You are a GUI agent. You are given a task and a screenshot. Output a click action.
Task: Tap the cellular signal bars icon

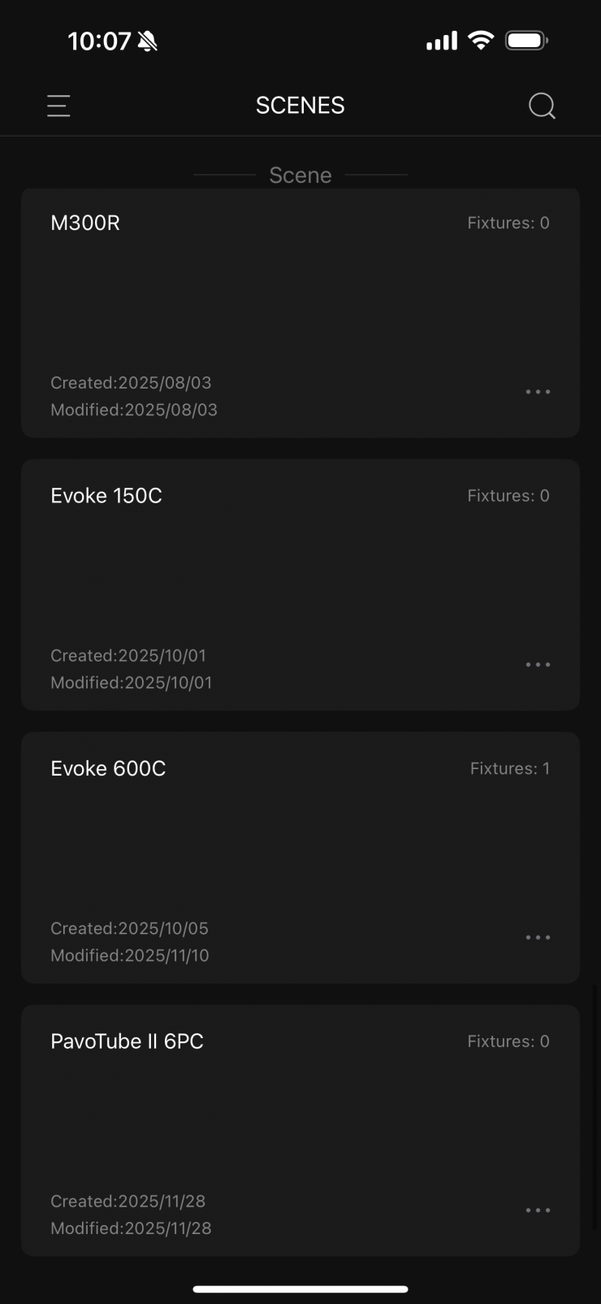pyautogui.click(x=441, y=41)
